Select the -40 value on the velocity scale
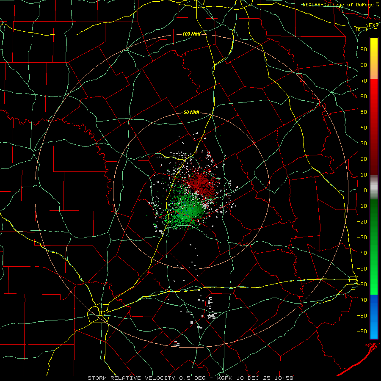This screenshot has width=381, height=381. [x=362, y=253]
